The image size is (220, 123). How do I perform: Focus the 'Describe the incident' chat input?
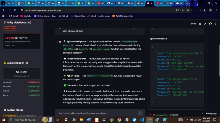tap(97, 113)
